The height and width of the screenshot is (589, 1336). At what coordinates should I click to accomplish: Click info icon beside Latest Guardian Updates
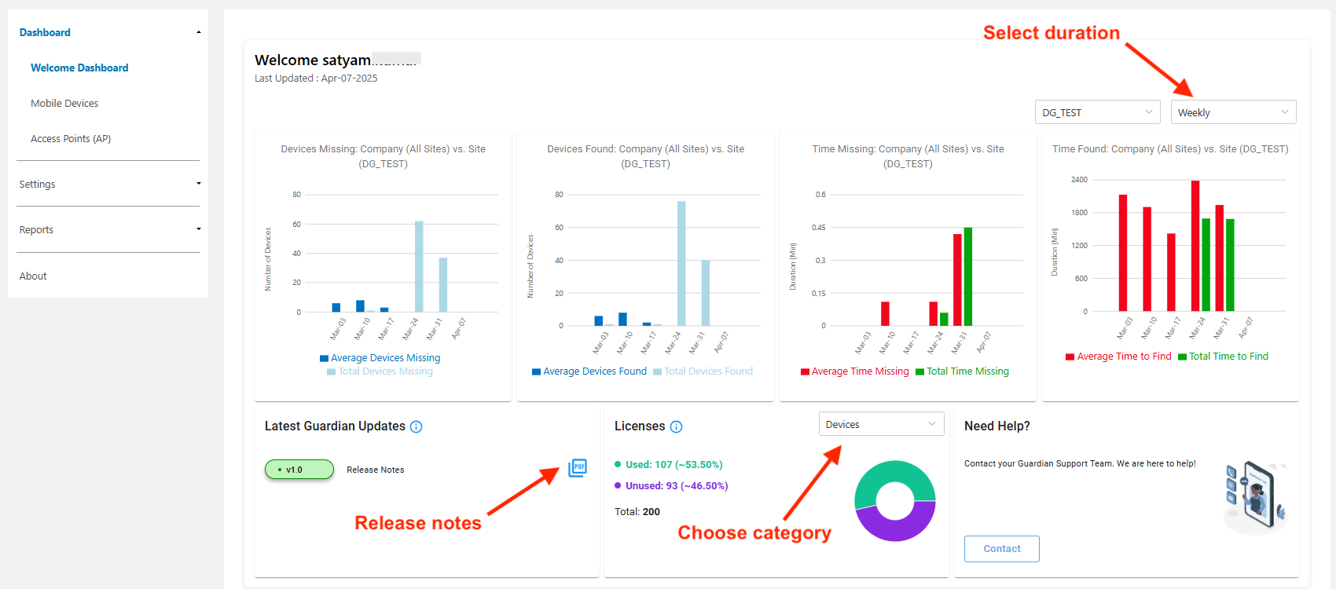coord(417,427)
